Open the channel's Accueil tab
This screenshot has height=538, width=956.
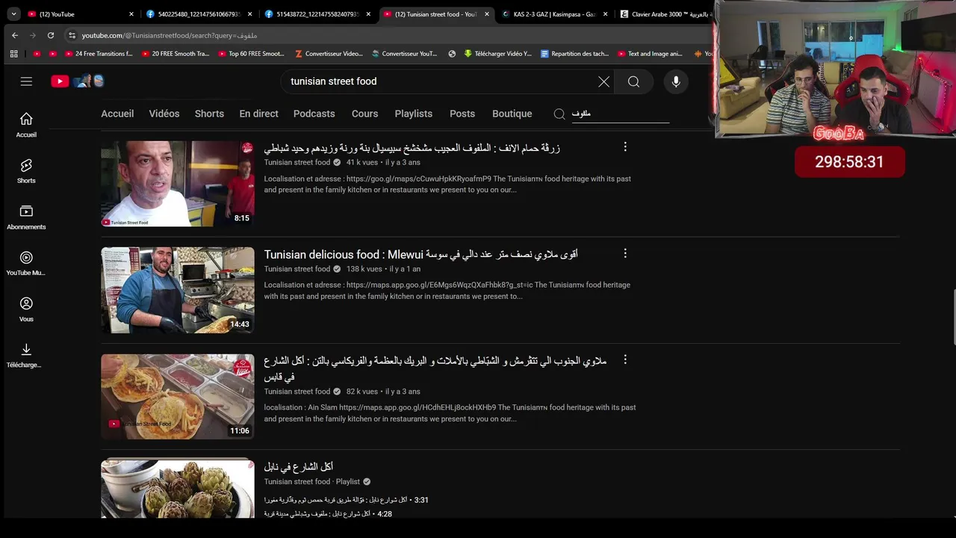[x=117, y=114]
